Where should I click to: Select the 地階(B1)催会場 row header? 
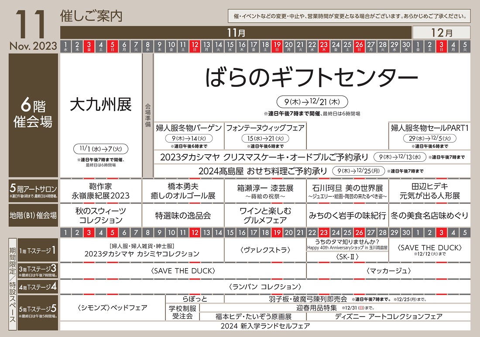pos(33,215)
